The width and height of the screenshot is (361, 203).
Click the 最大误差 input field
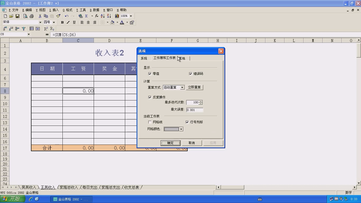[195, 110]
